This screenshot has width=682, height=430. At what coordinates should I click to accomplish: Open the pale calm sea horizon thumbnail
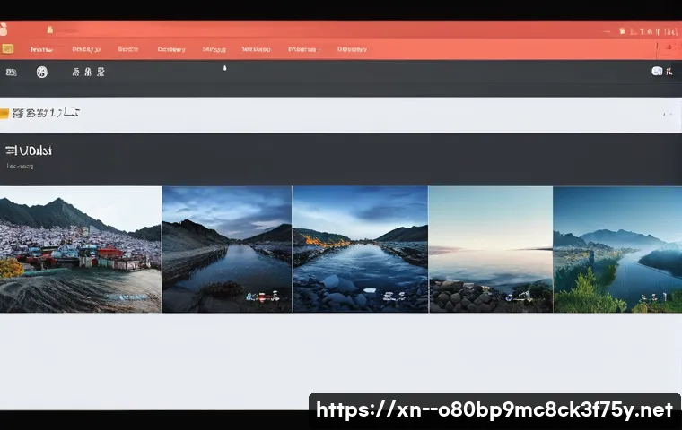coord(491,249)
